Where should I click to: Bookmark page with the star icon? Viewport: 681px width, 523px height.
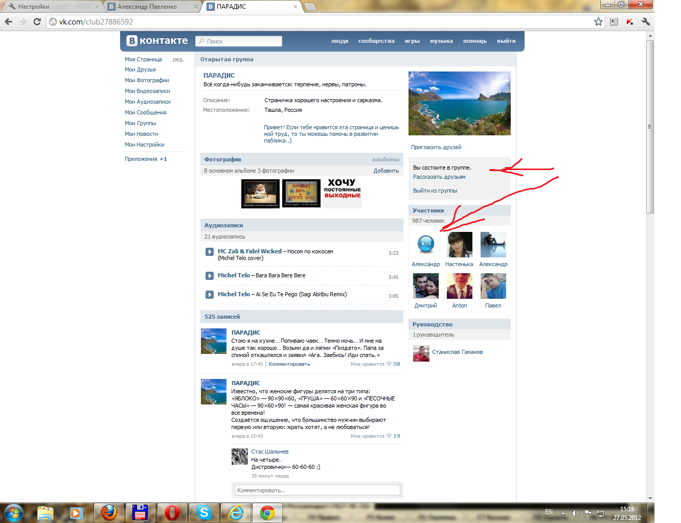point(598,21)
